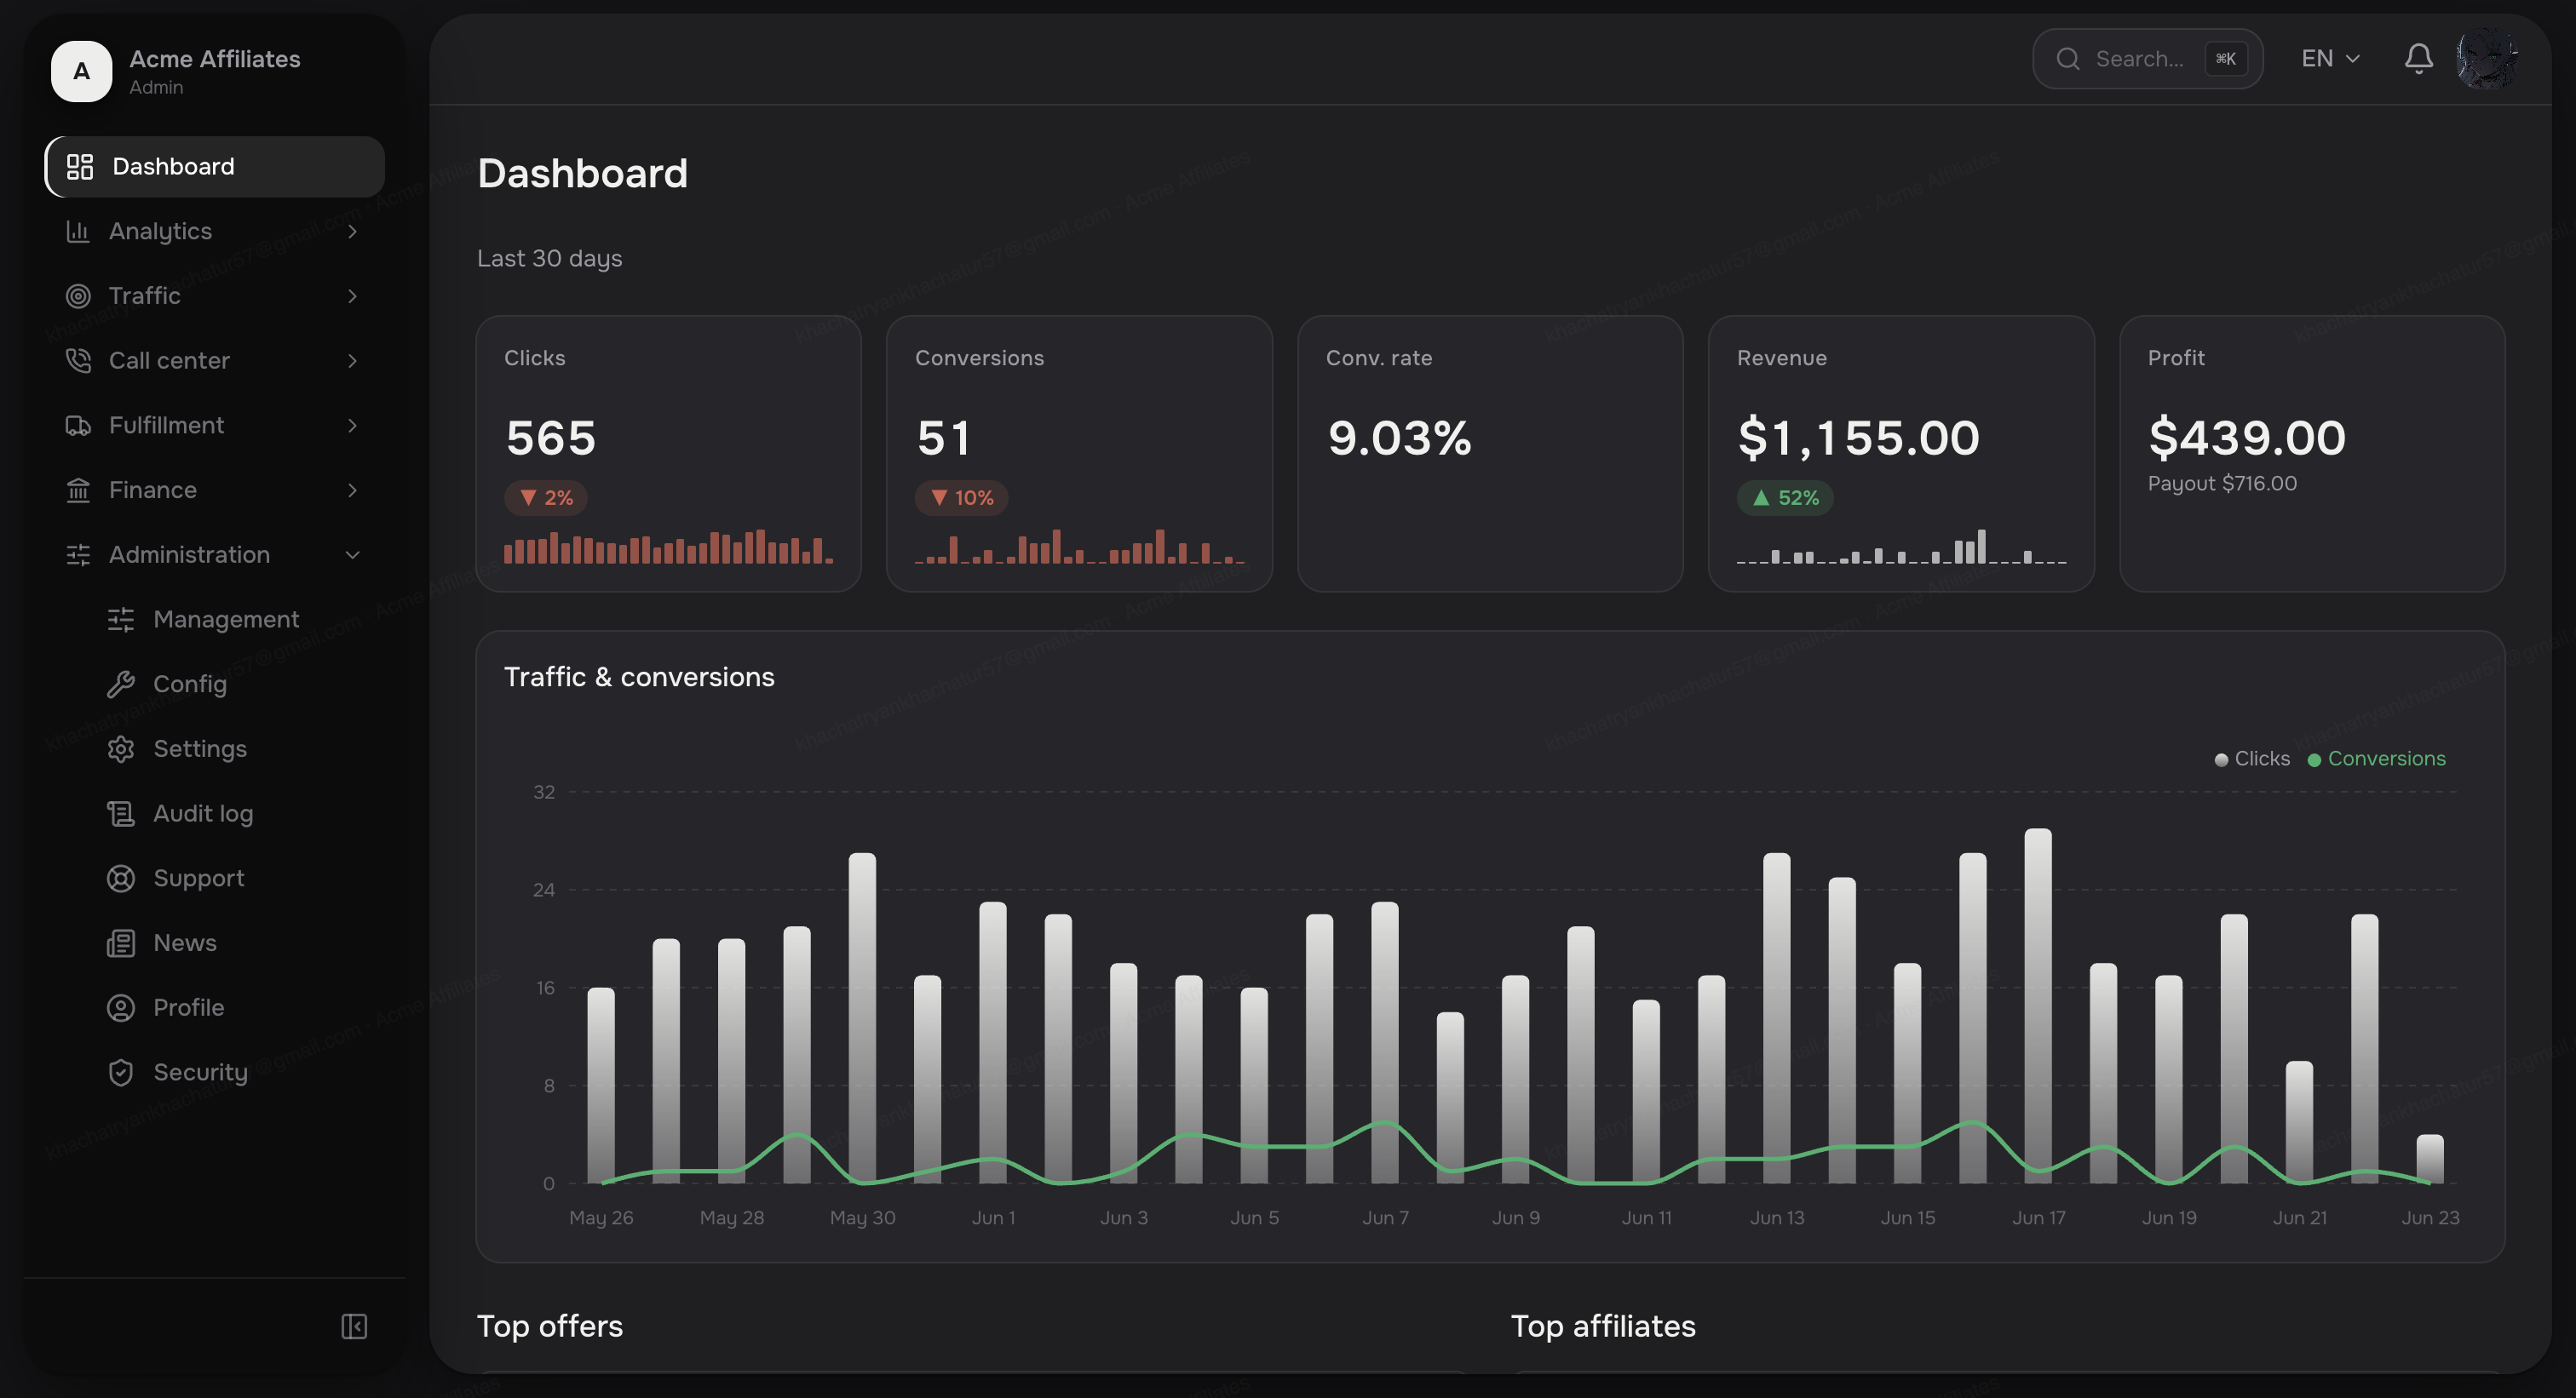Click the Audit log scroll icon
This screenshot has width=2576, height=1398.
click(121, 813)
